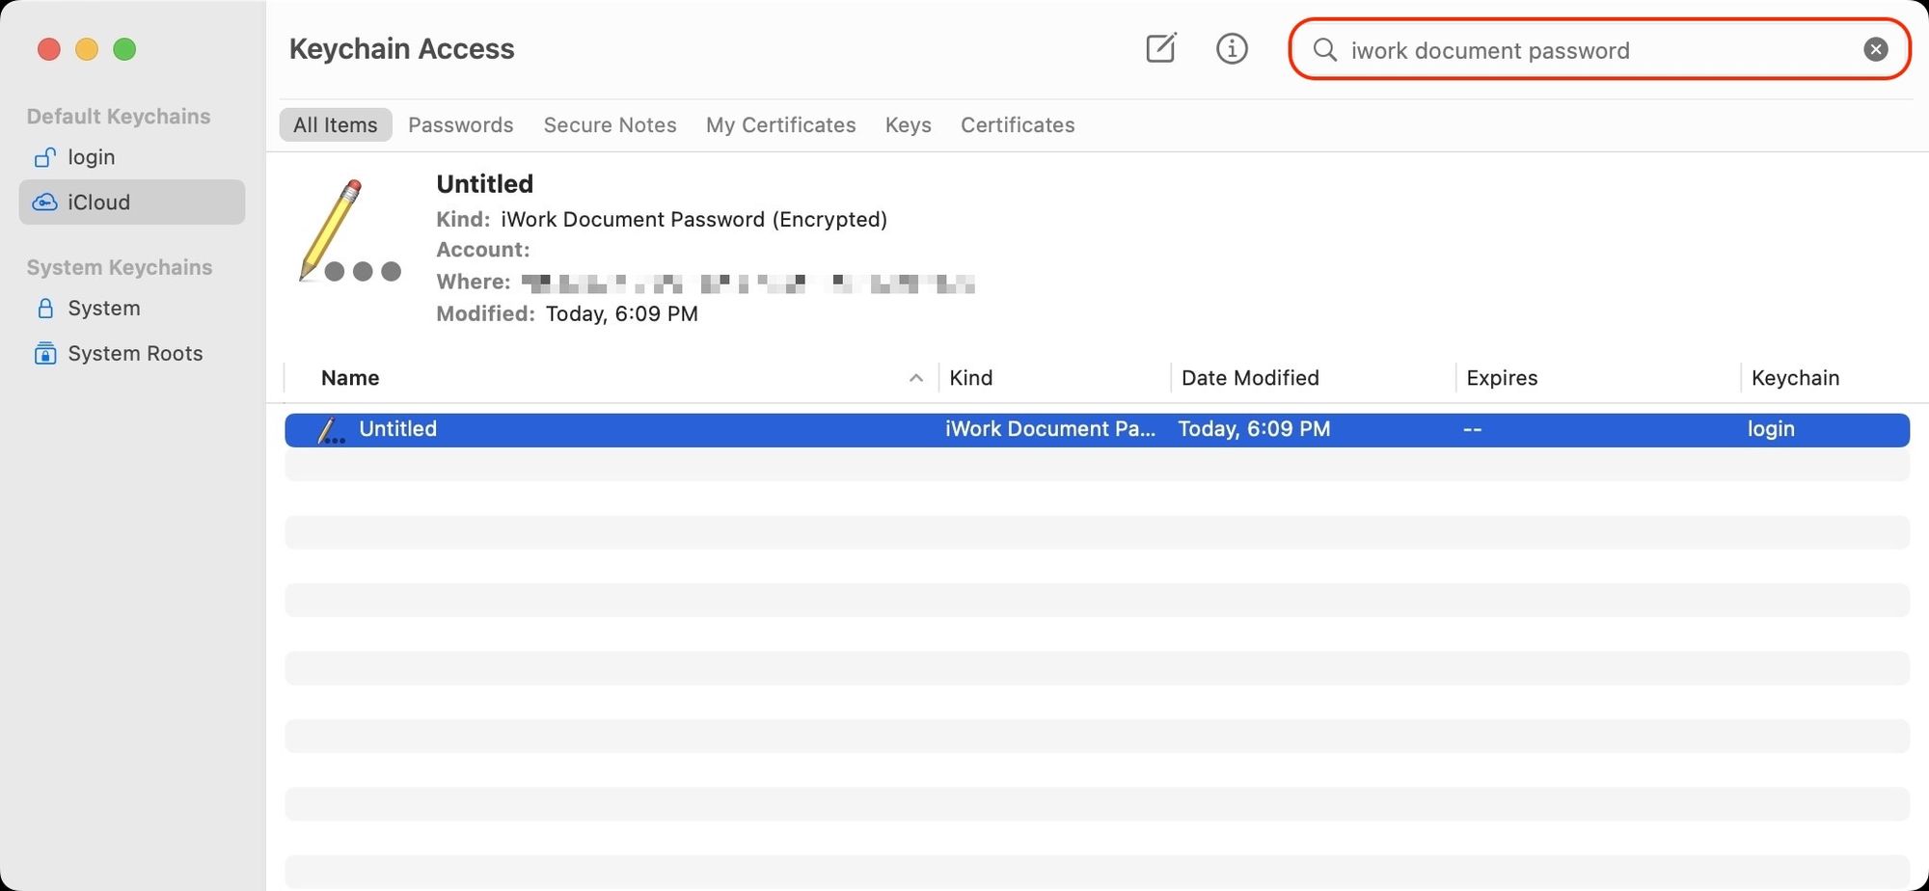The height and width of the screenshot is (891, 1929).
Task: Open the Keys category
Action: pos(907,124)
